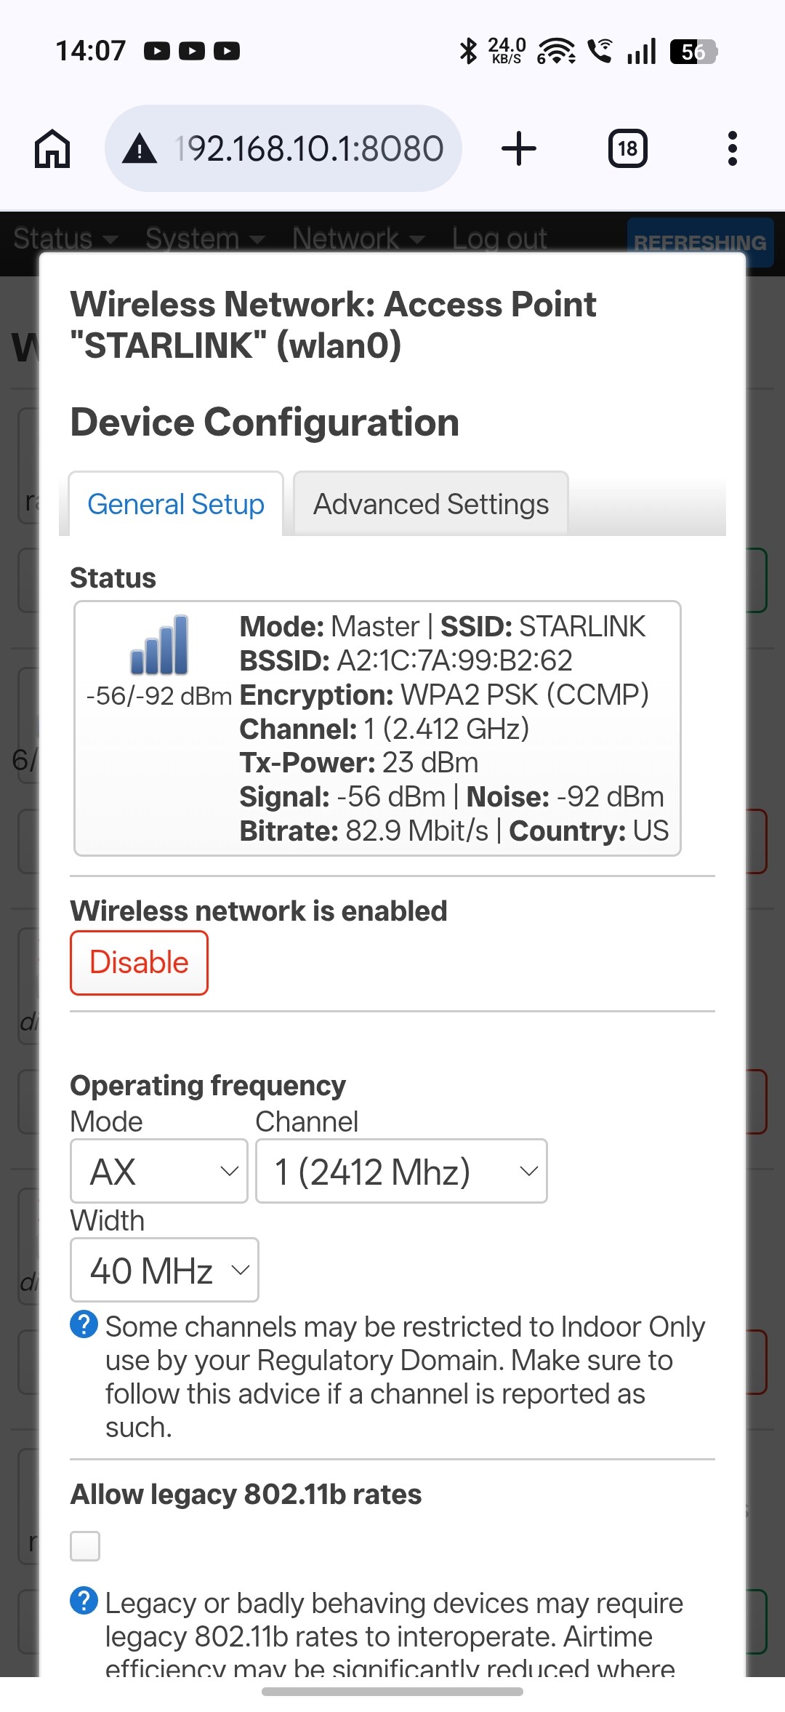Switch to the Advanced Settings tab

tap(430, 504)
